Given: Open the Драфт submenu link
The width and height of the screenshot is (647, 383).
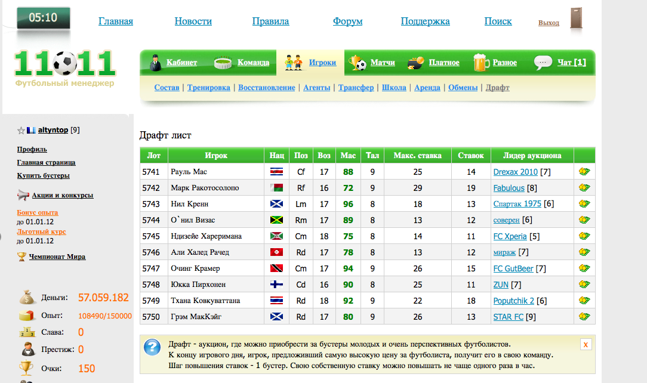Looking at the screenshot, I should (x=498, y=88).
